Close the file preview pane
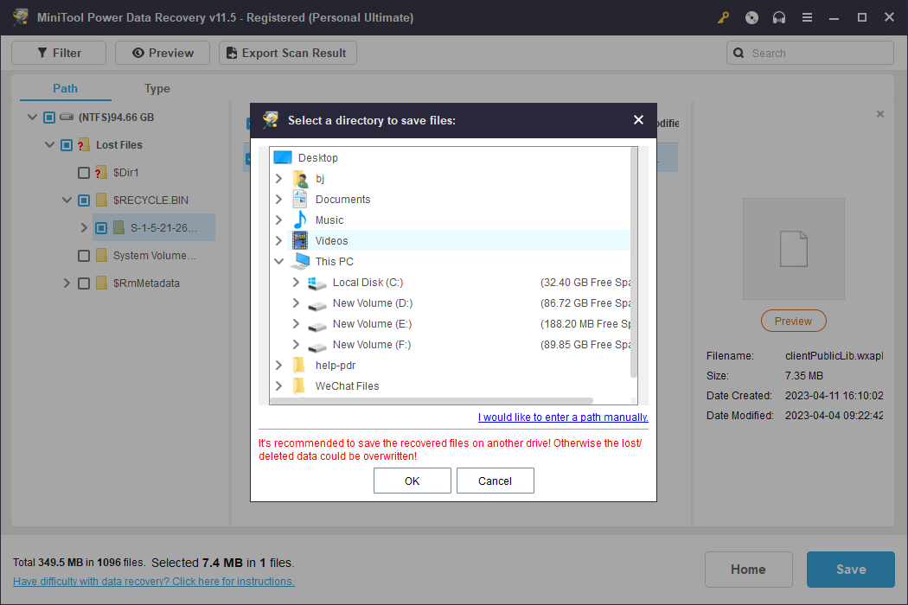Screen dimensions: 908x605 pyautogui.click(x=879, y=114)
